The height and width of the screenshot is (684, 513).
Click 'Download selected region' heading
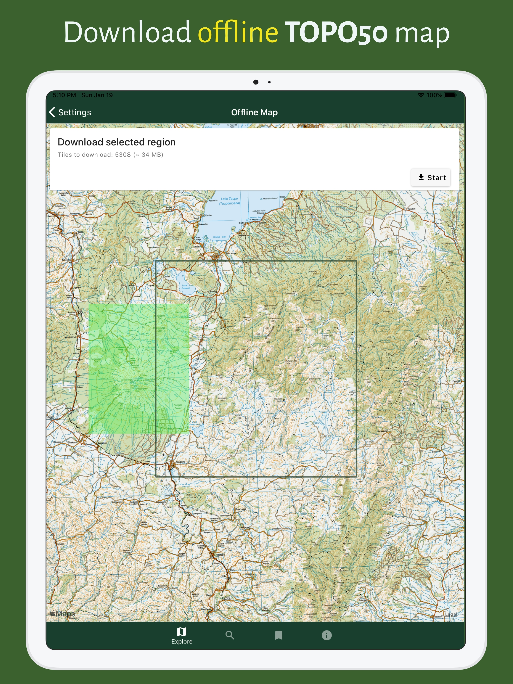pyautogui.click(x=117, y=142)
